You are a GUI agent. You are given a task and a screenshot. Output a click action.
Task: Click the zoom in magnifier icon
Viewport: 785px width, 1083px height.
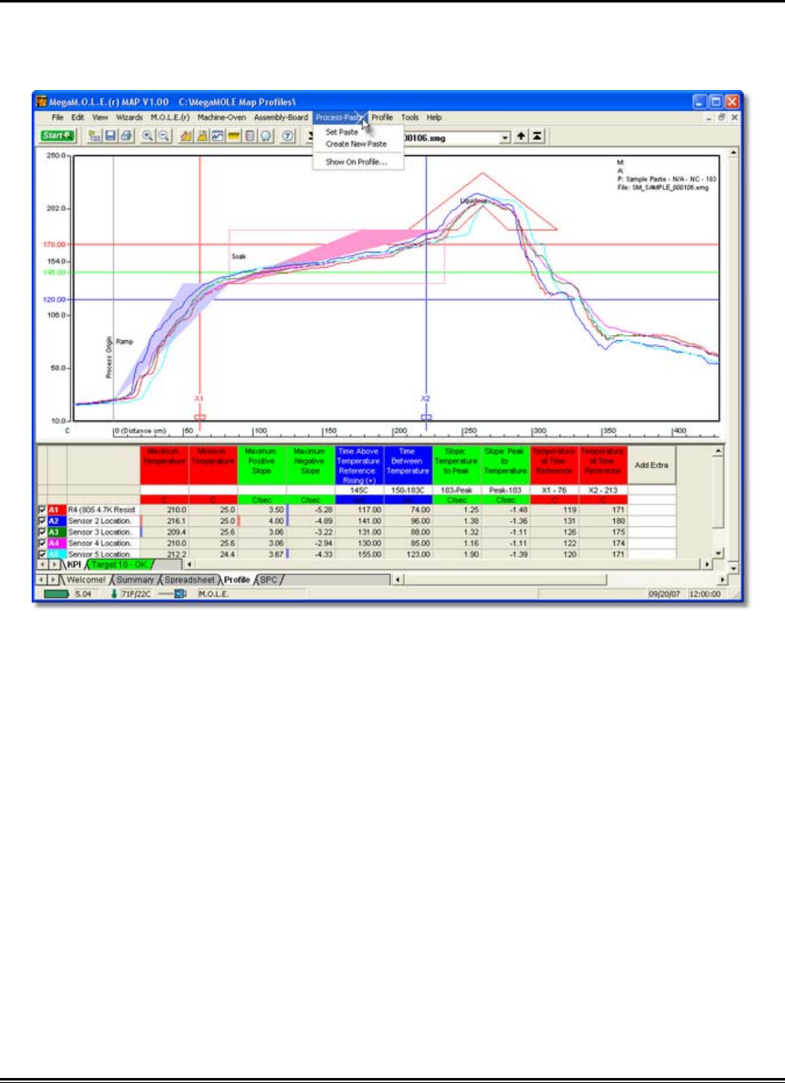coord(147,135)
